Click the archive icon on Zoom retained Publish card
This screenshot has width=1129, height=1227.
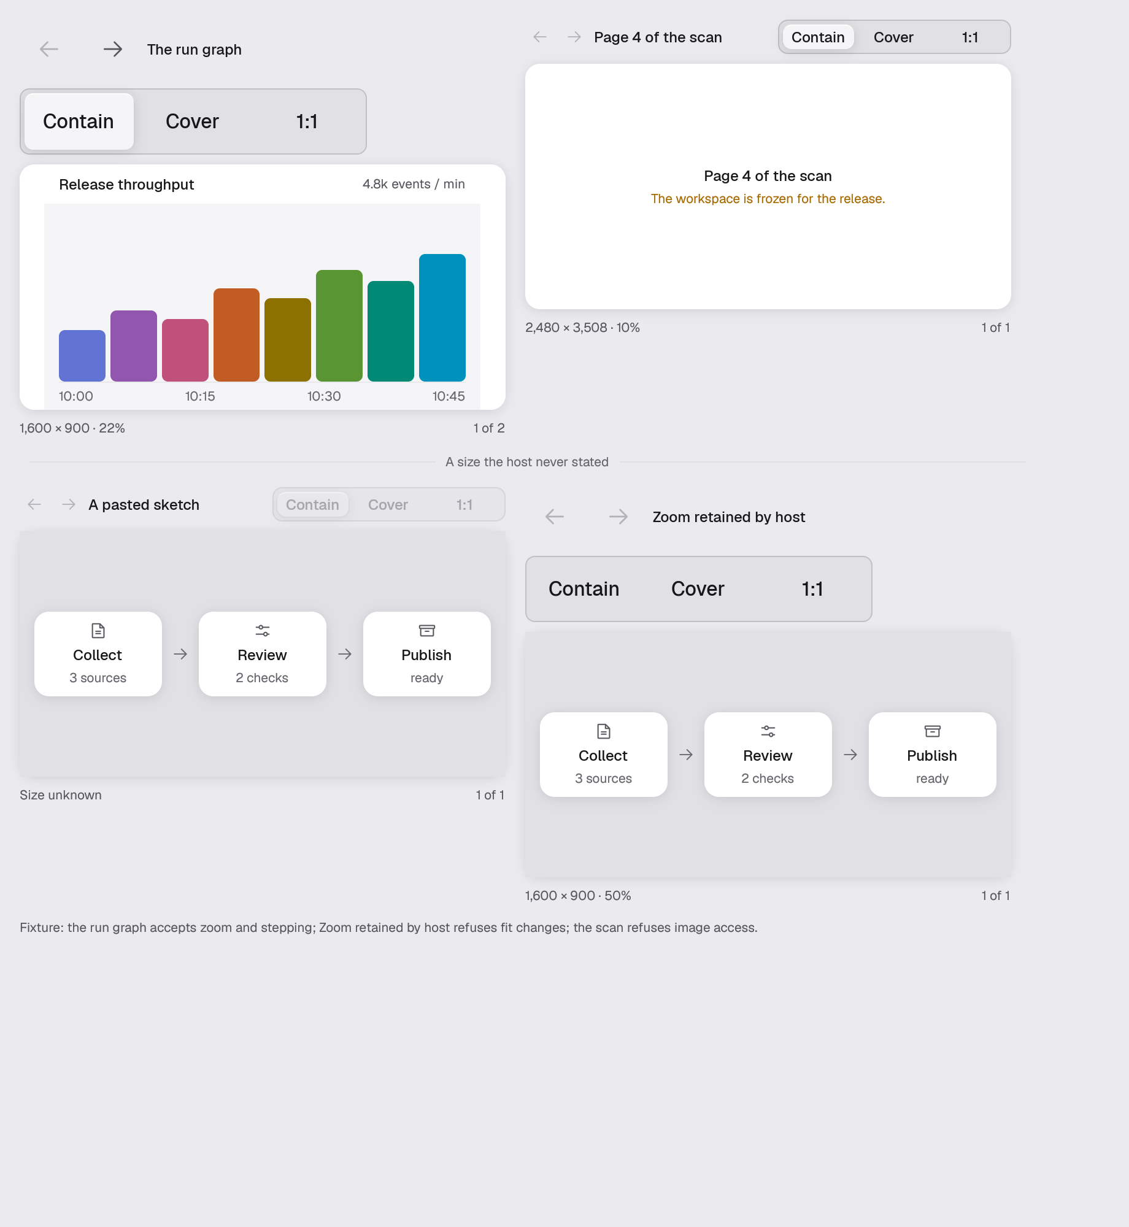click(933, 731)
